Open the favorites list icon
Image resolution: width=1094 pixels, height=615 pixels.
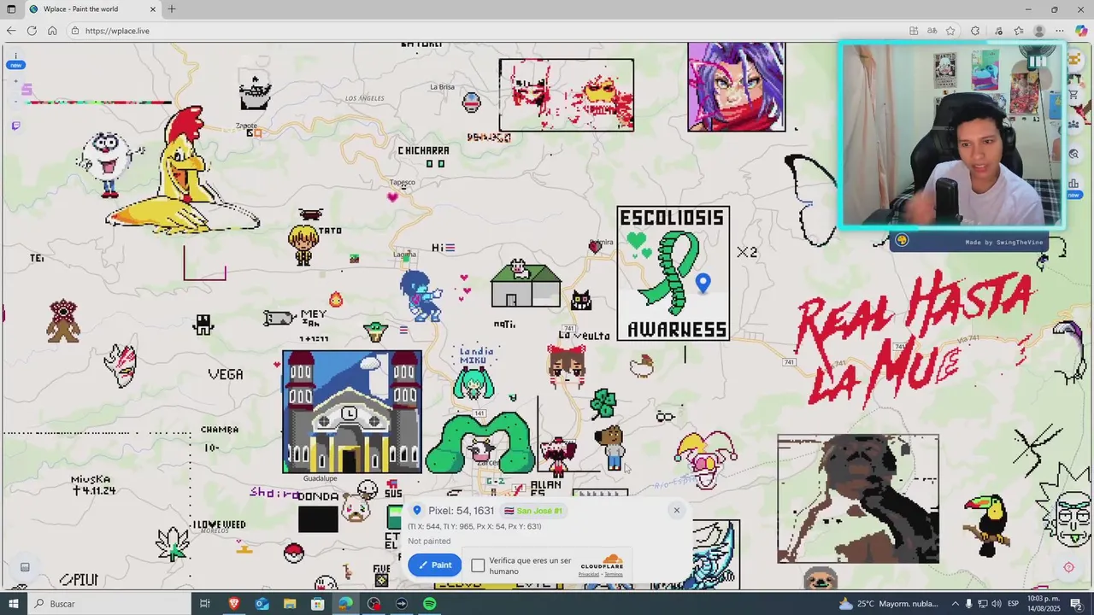[x=1019, y=31]
